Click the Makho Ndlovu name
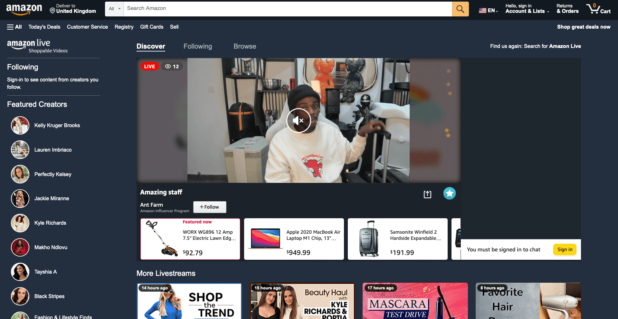 51,248
